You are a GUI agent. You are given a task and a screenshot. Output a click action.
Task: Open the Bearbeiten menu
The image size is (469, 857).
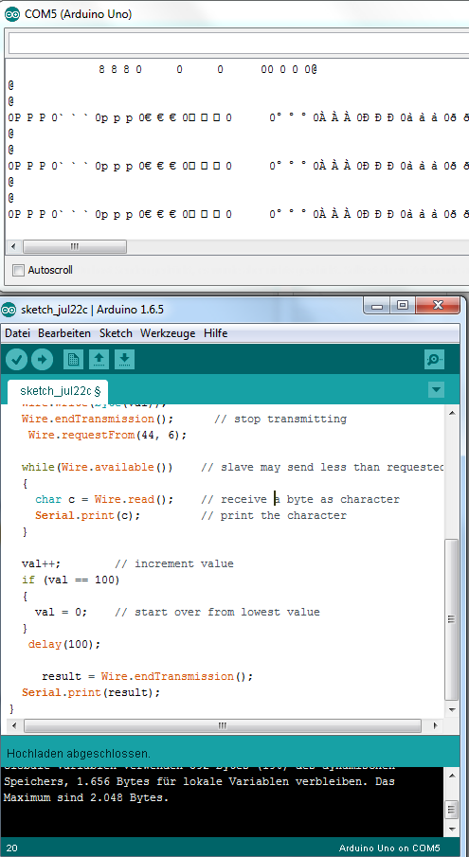coord(64,332)
